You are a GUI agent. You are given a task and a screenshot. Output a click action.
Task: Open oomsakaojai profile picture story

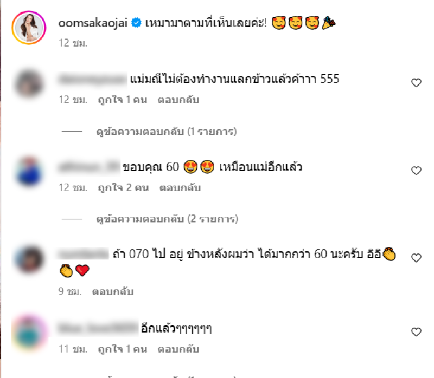pyautogui.click(x=29, y=28)
